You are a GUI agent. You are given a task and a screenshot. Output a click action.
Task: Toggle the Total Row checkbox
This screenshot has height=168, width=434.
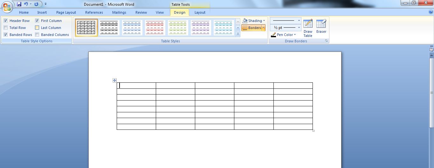[5, 28]
